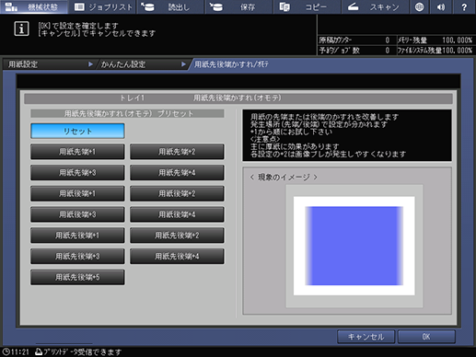This screenshot has height=357, width=476.
Task: Open help with the question mark icon
Action: coord(464,6)
